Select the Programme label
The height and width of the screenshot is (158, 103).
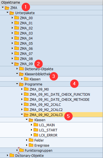pyautogui.click(x=34, y=84)
